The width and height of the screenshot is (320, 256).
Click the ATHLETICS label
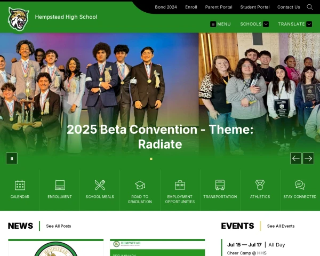point(260,197)
